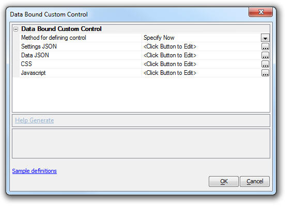
Task: Select the CSS property row label
Action: click(26, 64)
